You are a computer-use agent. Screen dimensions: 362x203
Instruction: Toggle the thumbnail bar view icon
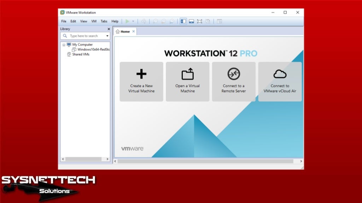(191, 21)
